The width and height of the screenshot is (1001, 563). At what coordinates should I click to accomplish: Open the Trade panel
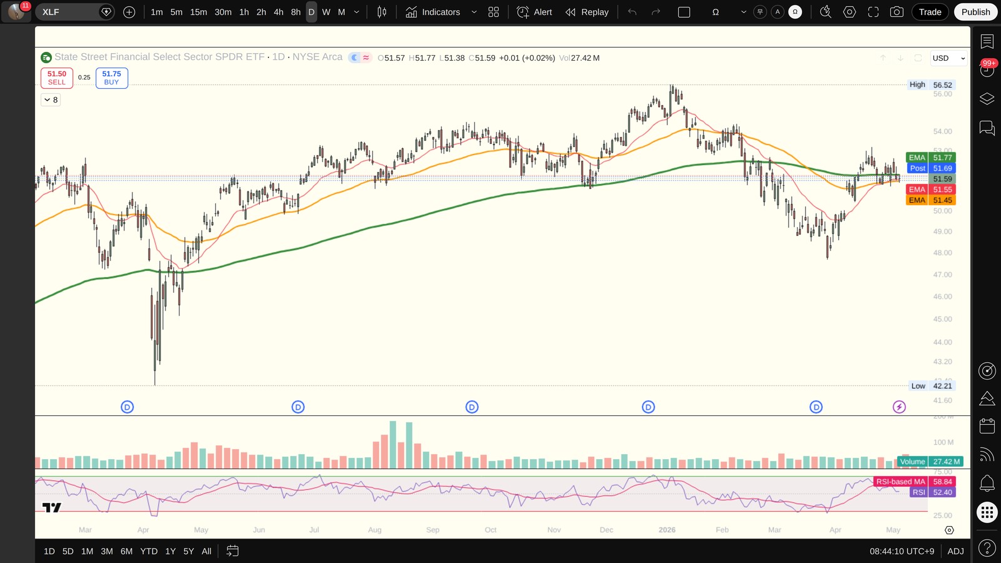930,12
